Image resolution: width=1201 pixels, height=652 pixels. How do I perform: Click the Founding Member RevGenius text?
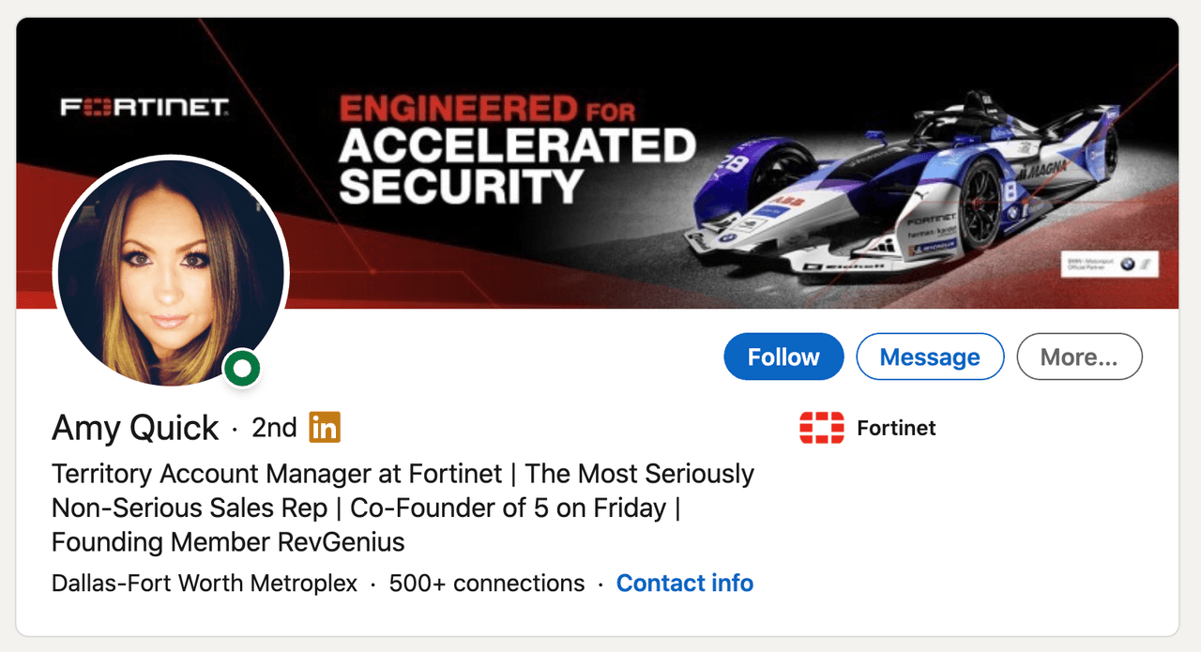228,542
